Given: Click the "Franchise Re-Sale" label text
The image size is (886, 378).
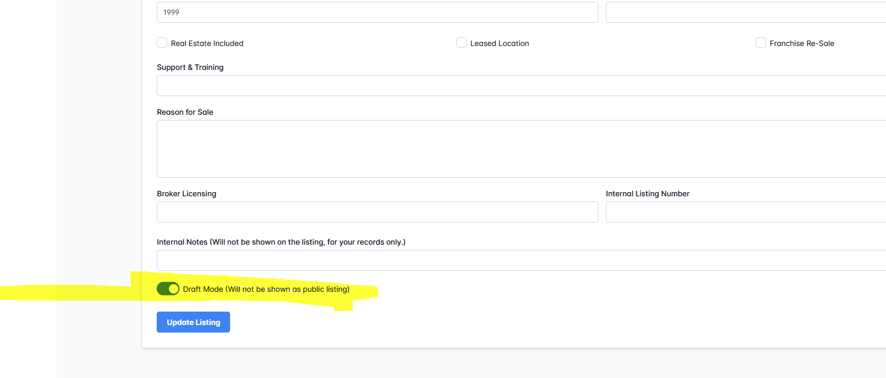Looking at the screenshot, I should tap(802, 44).
